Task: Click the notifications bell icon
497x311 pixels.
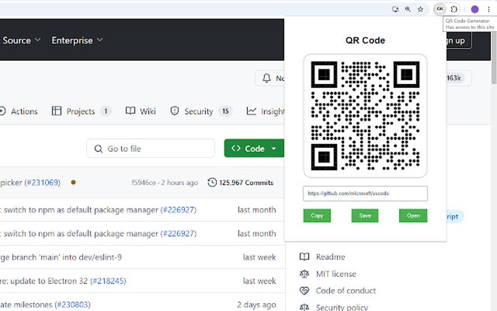Action: pos(266,78)
